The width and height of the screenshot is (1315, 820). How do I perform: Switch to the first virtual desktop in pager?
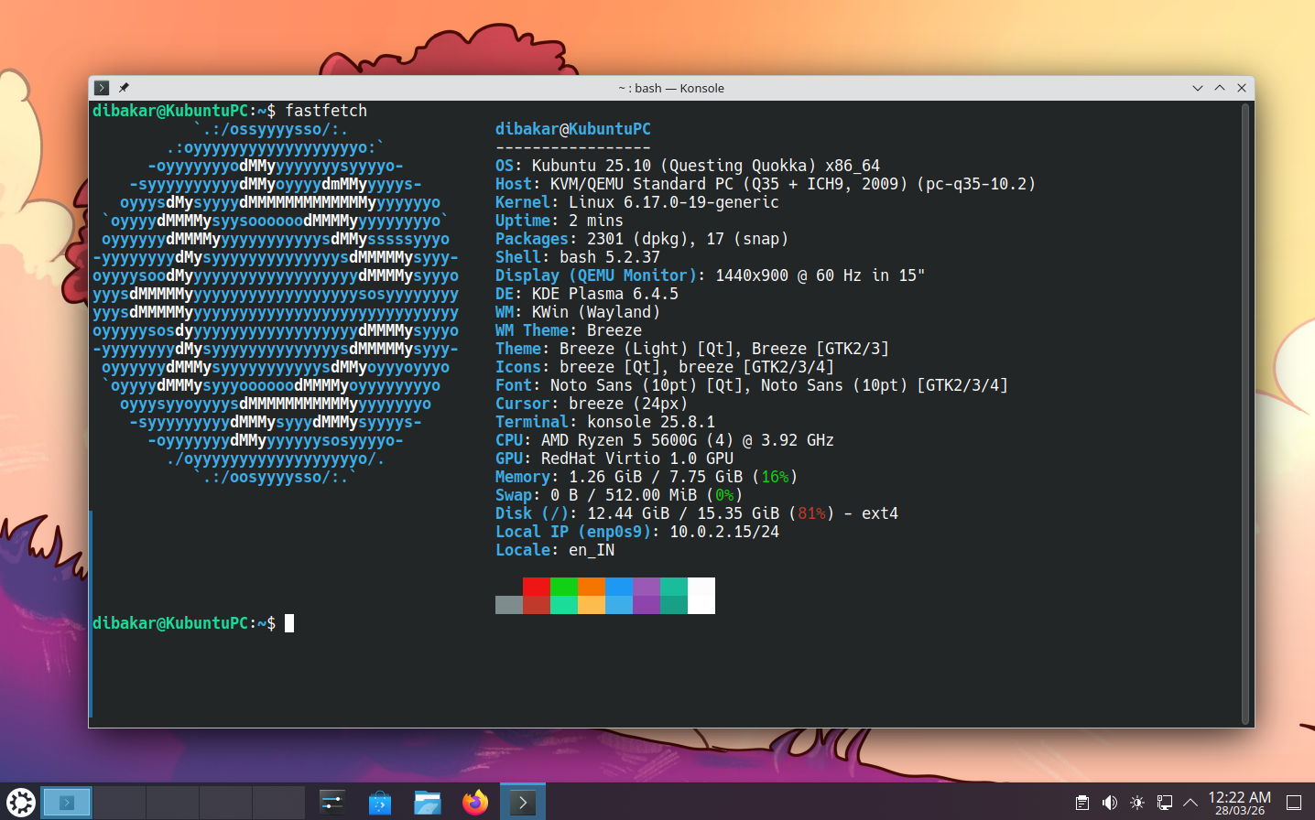[x=67, y=803]
